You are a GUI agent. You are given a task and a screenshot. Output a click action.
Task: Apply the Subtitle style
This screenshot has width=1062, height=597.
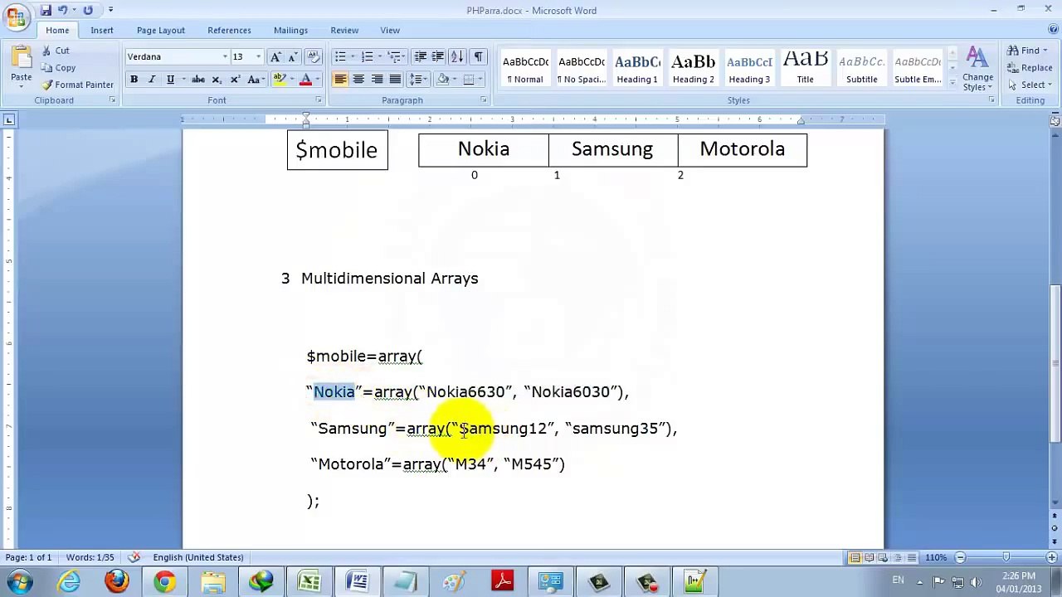861,69
